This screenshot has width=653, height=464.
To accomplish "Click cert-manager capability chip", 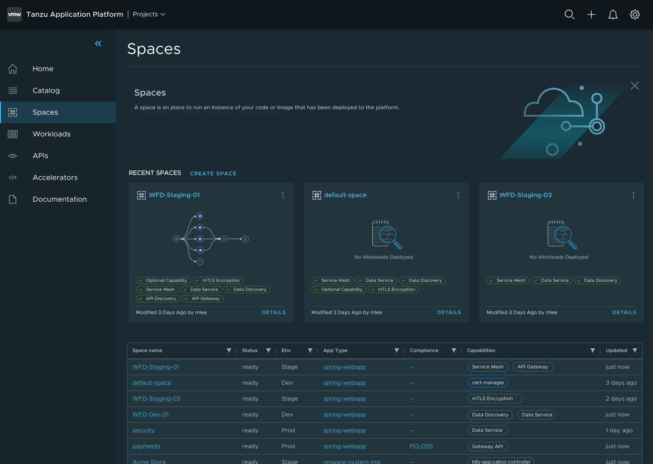I will (x=488, y=383).
